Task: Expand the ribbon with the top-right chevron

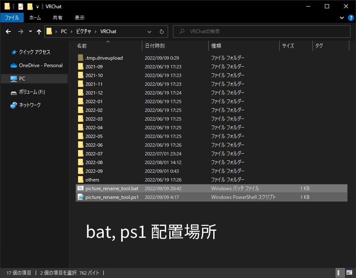Action: pos(341,18)
